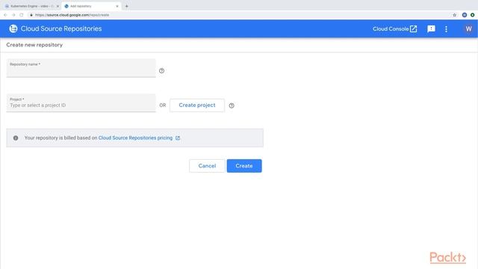Bookmark this page with the star icon
Viewport: 478px width, 269px height.
pyautogui.click(x=455, y=15)
